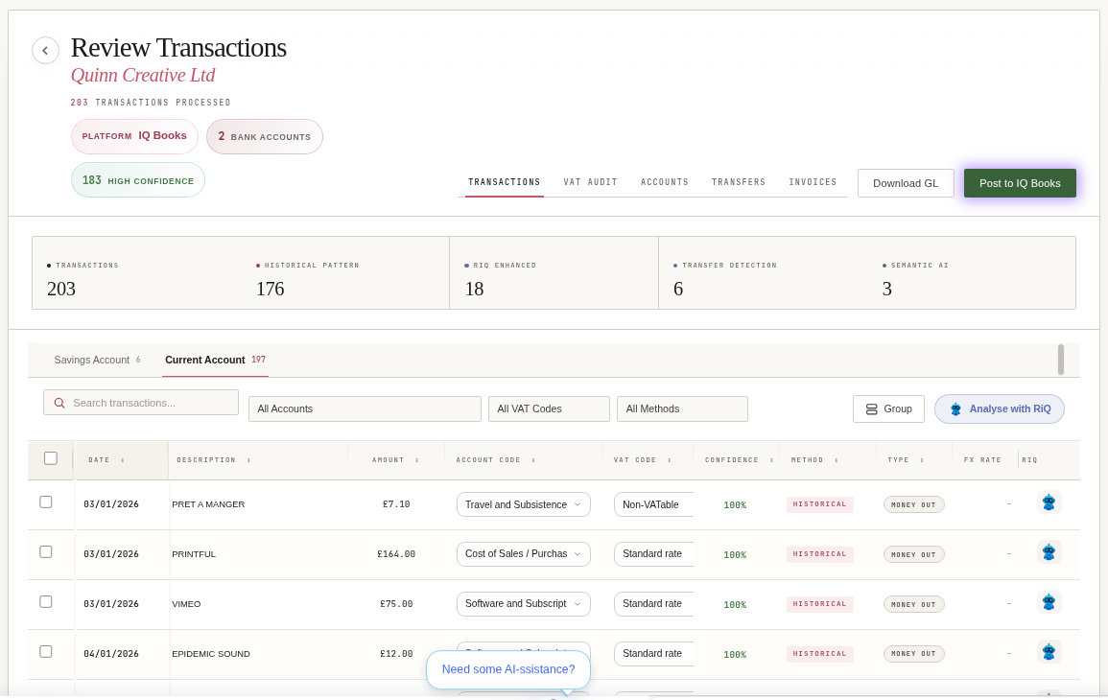Open RiQ robot icon for PRINTFUL row
This screenshot has width=1108, height=700.
pyautogui.click(x=1049, y=552)
